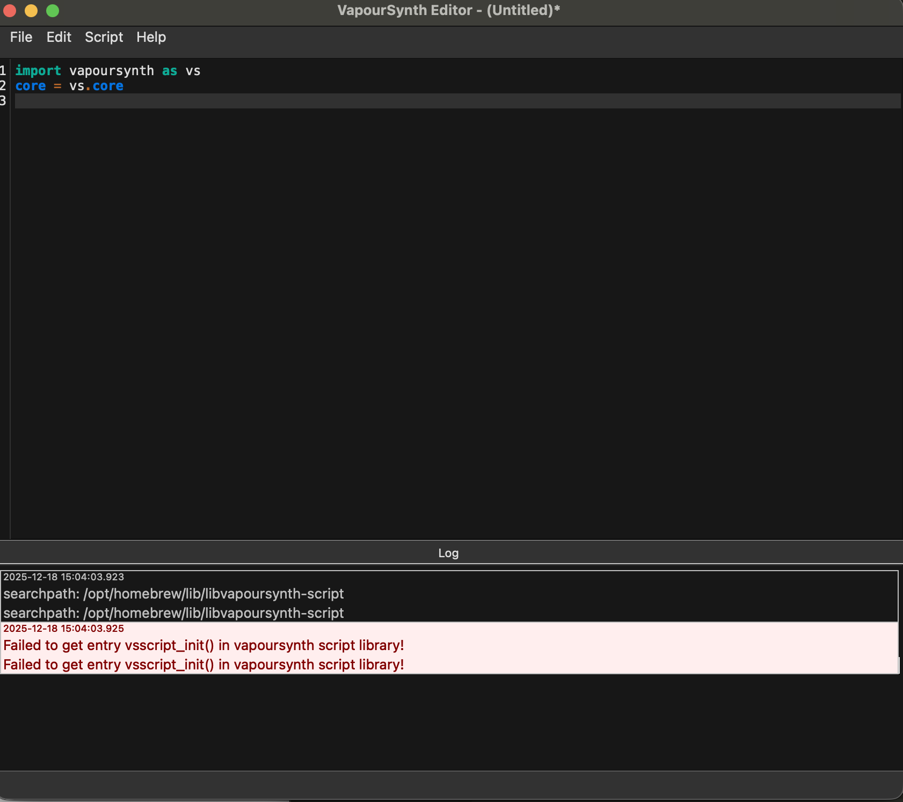Image resolution: width=903 pixels, height=802 pixels.
Task: Click the equals sign on line 2
Action: [57, 86]
